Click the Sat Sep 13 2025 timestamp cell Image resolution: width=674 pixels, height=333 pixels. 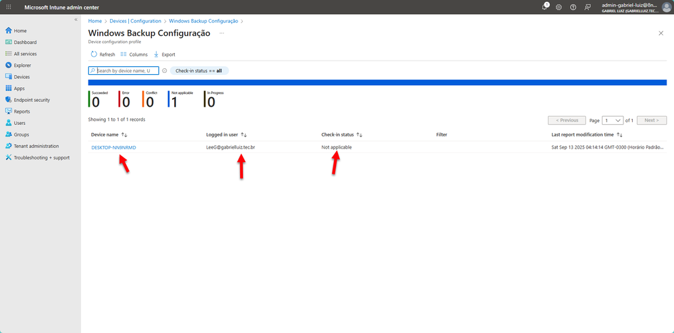(x=609, y=147)
